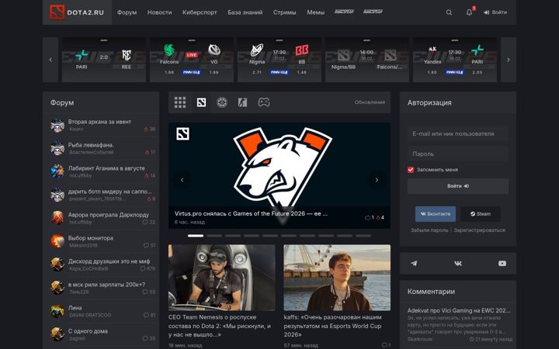Click the Зарегистрироваться link

click(480, 230)
